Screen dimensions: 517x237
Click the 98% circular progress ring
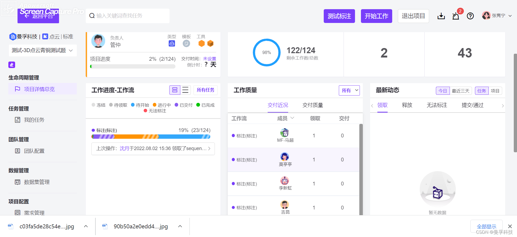[267, 52]
